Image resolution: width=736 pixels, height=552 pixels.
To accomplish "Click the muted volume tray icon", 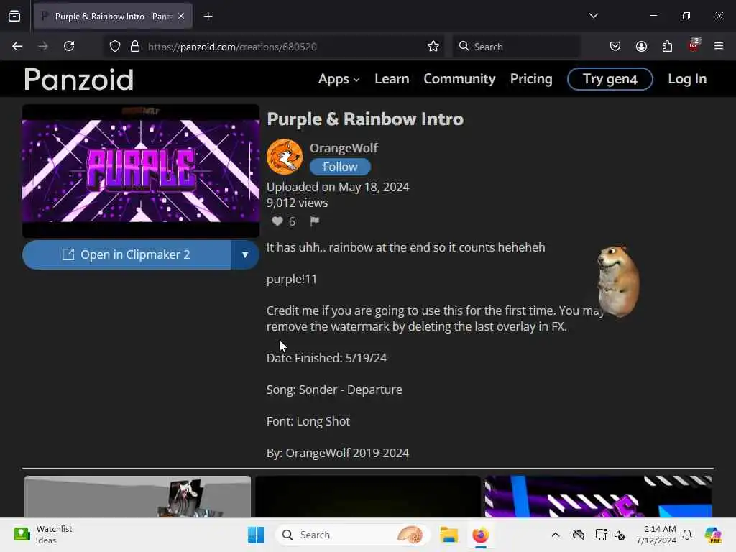I will (x=620, y=535).
